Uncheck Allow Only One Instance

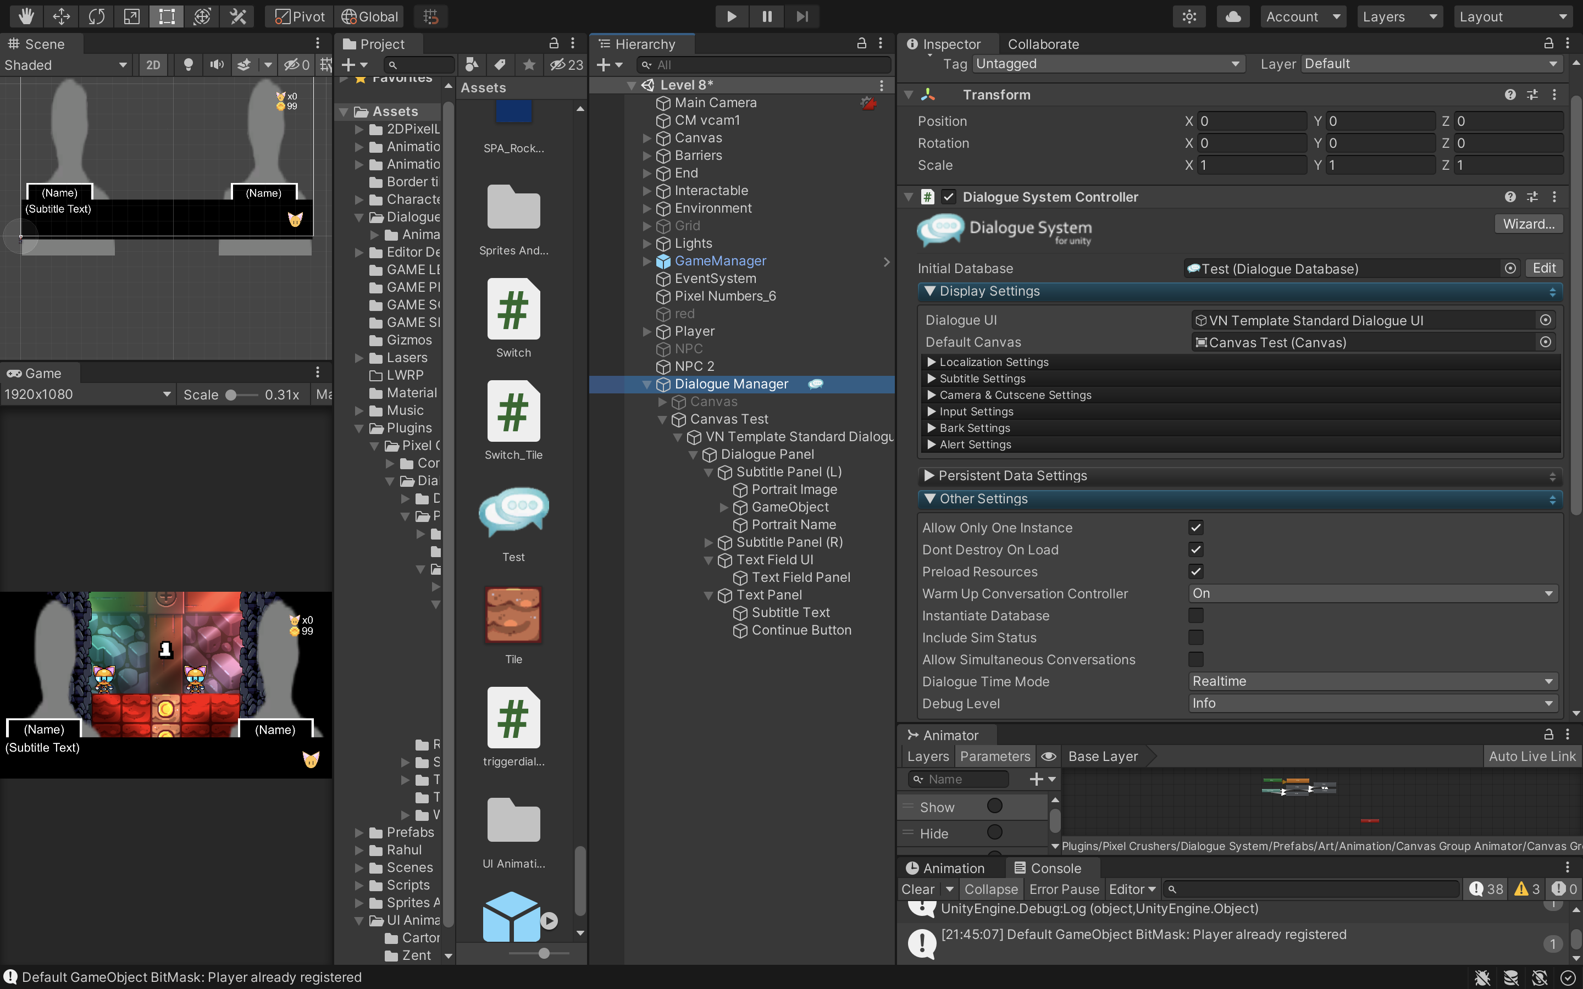(1195, 527)
